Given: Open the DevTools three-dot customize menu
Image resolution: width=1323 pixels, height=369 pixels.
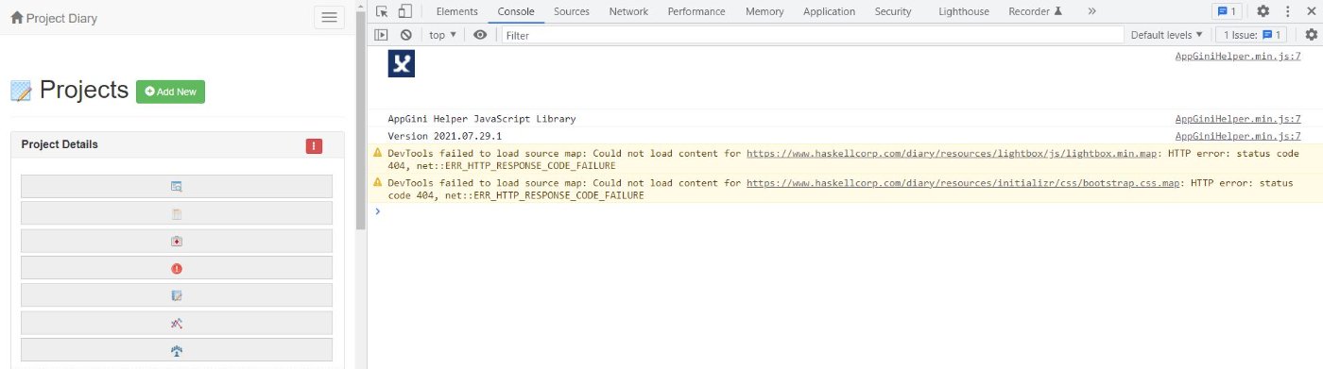Looking at the screenshot, I should pos(1287,11).
